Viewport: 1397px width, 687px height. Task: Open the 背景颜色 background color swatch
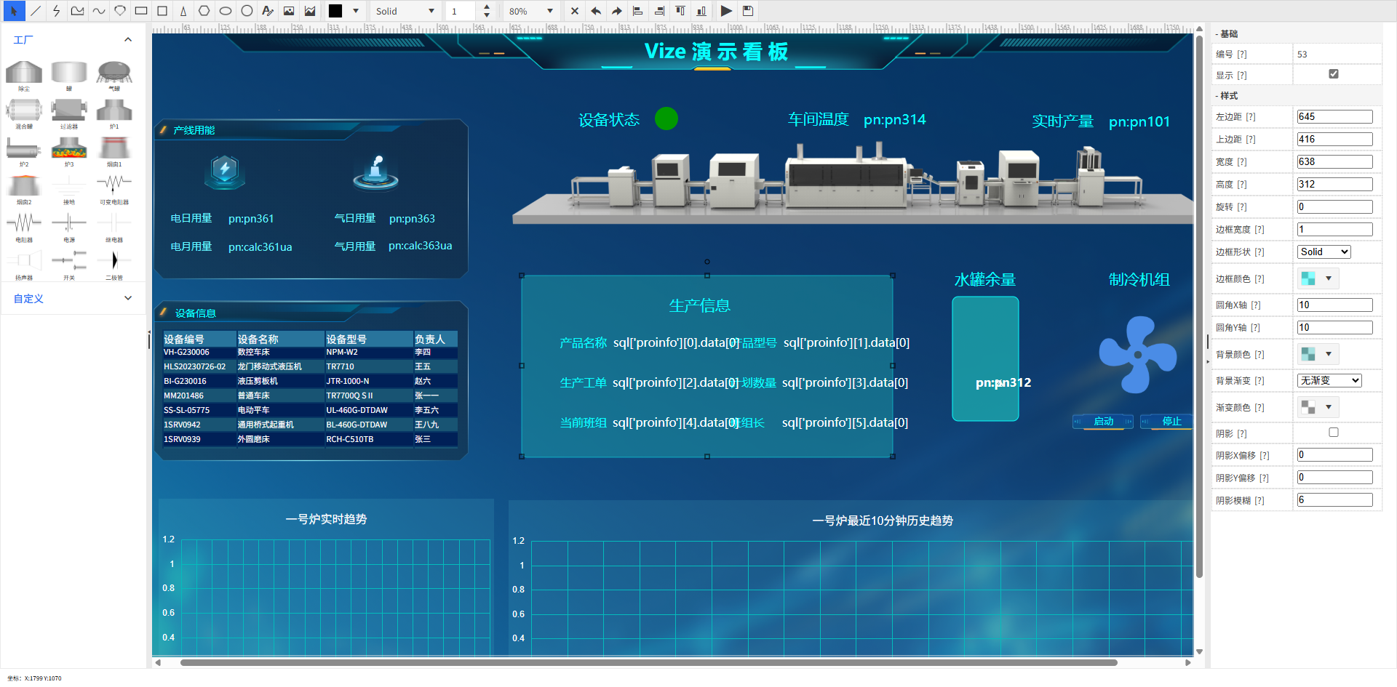(1318, 354)
